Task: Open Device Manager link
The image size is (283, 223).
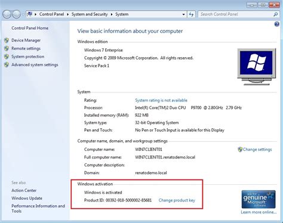Action: [x=26, y=41]
